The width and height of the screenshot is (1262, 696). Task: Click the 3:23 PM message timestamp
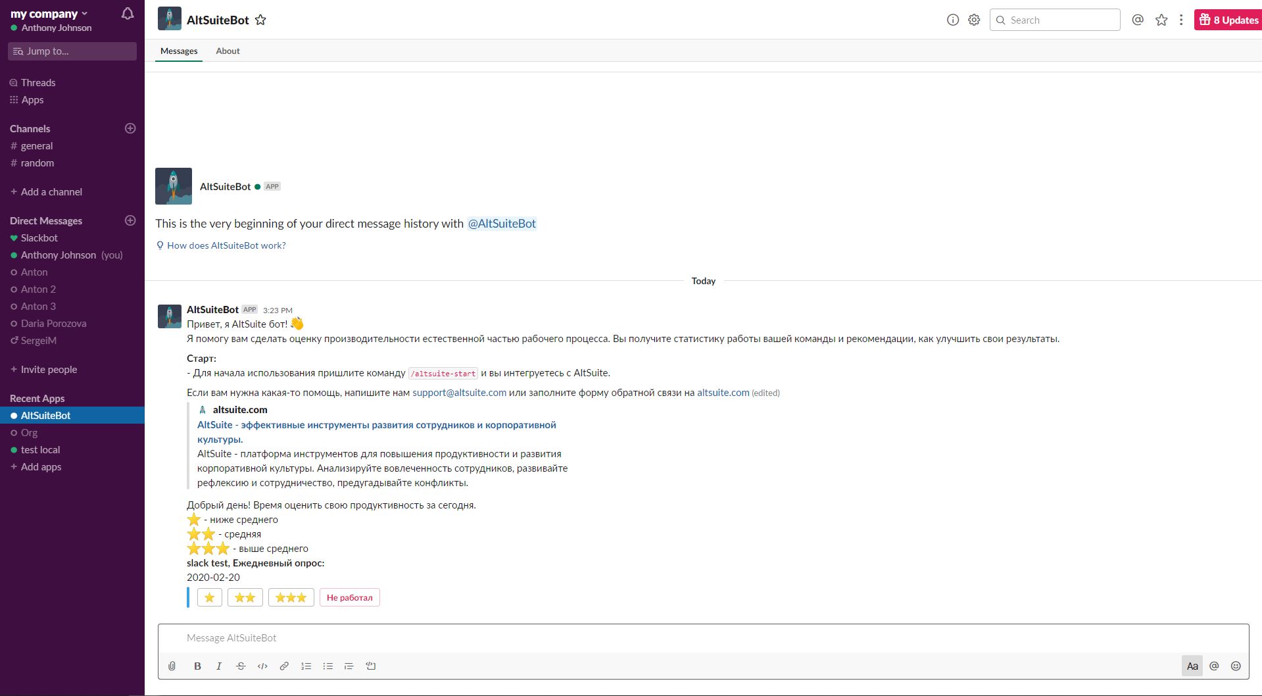278,310
